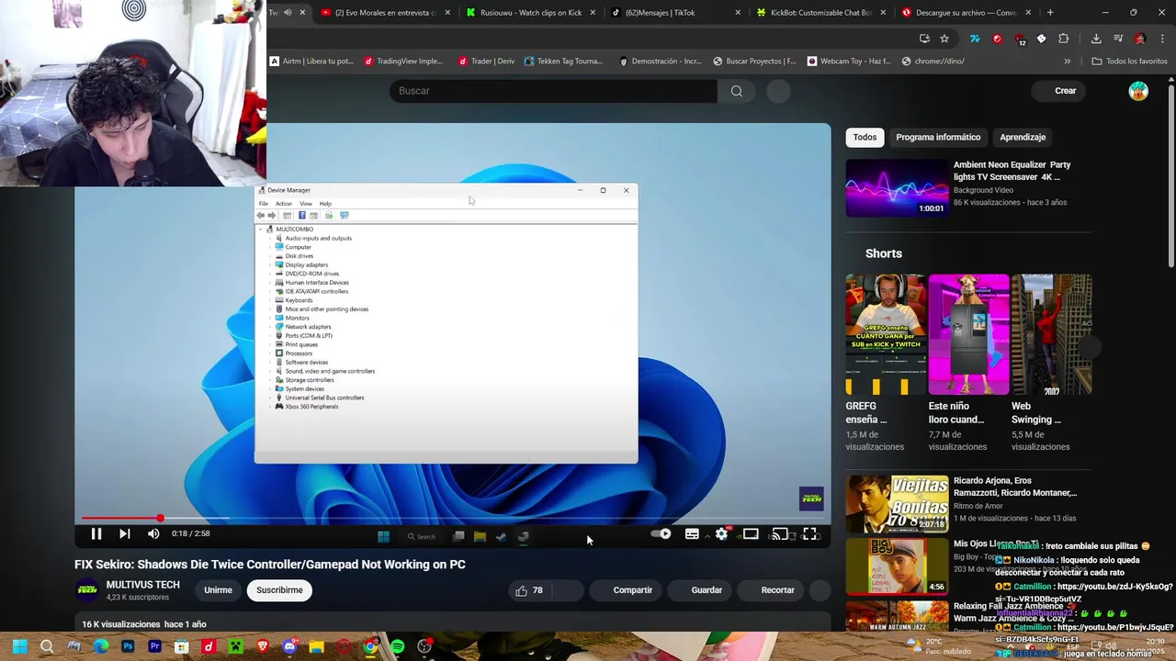Launch Premiere Pro from the taskbar

(154, 647)
